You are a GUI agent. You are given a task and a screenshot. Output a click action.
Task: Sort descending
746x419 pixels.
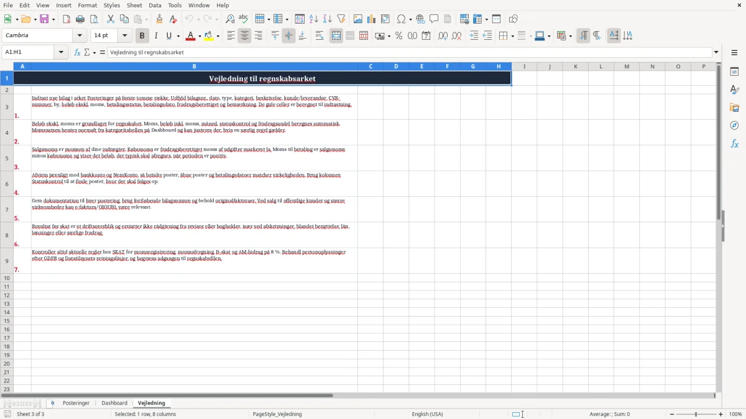[x=328, y=19]
